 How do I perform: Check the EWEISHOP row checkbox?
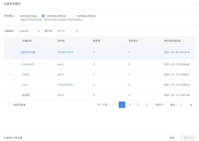coord(10,64)
